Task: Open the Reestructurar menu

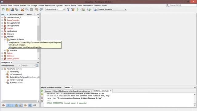Action: (50, 6)
